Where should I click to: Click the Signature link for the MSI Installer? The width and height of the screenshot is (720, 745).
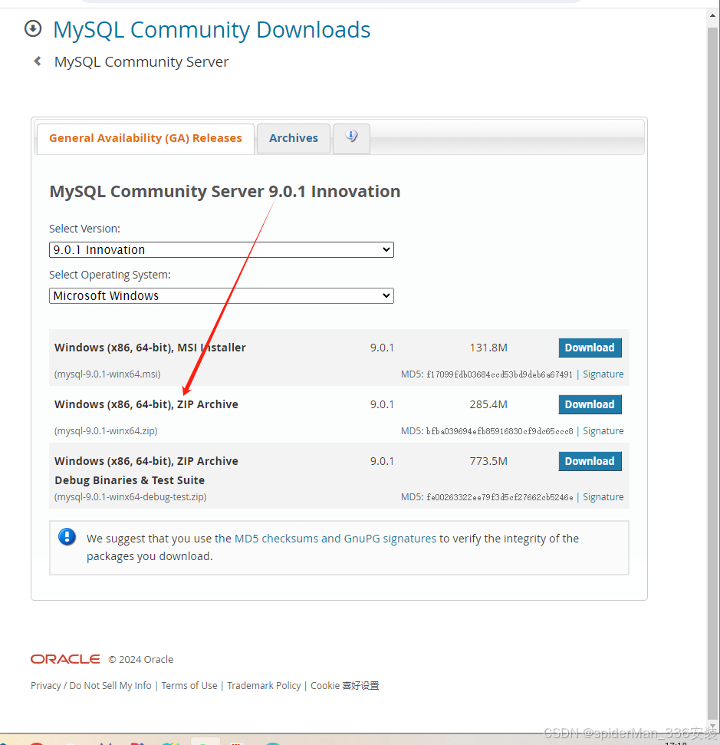603,374
